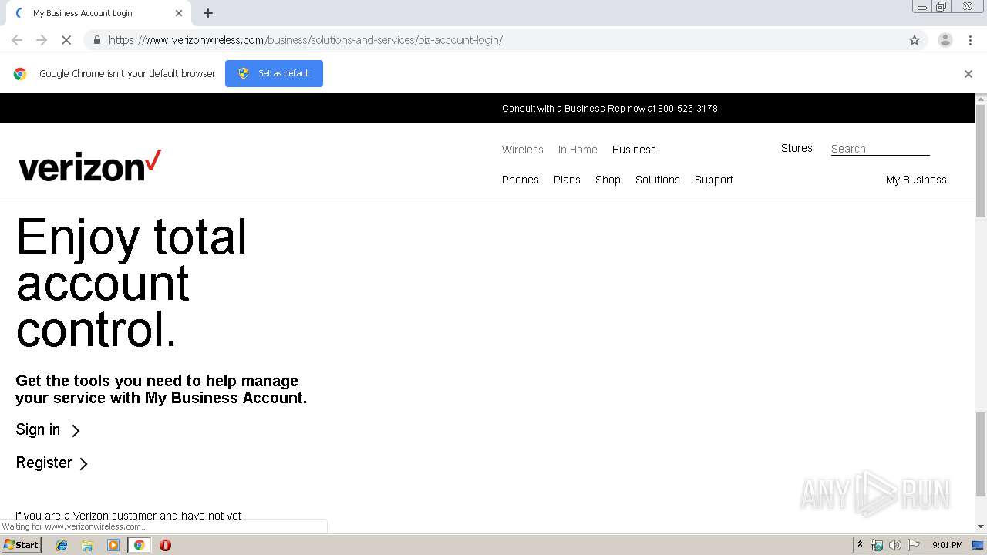Open the media player taskbar icon
987x555 pixels.
(x=113, y=545)
